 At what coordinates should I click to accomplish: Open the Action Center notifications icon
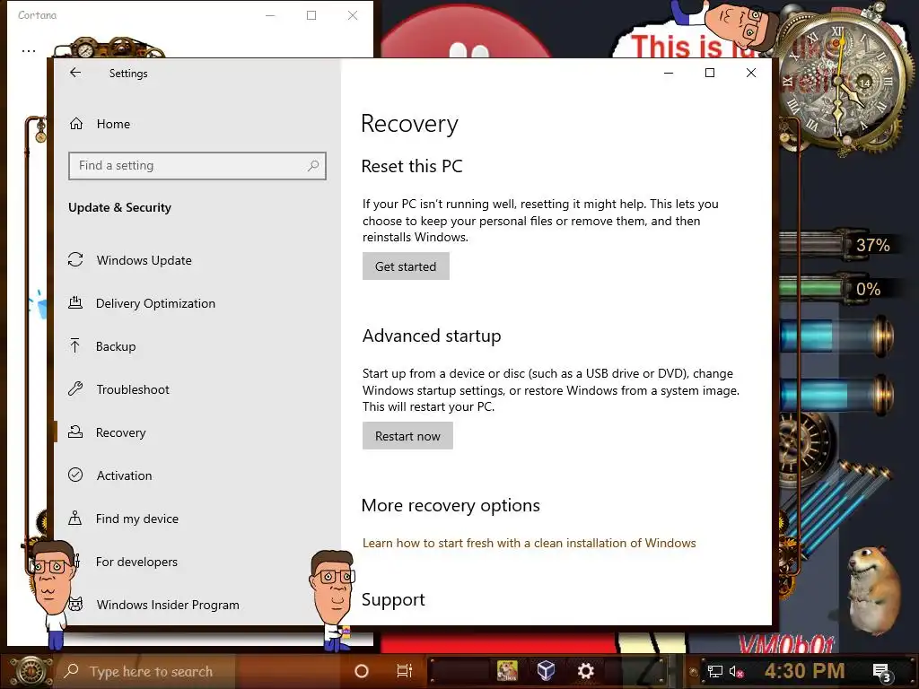coord(881,672)
